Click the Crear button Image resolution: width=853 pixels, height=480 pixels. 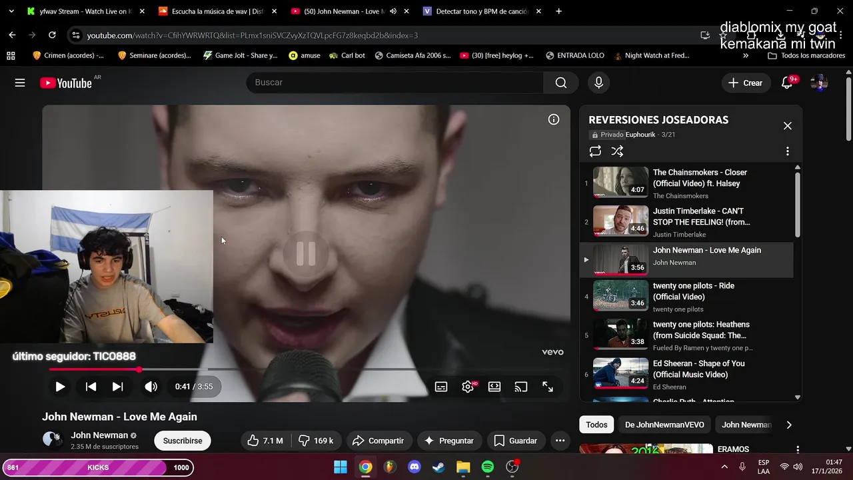pos(745,83)
